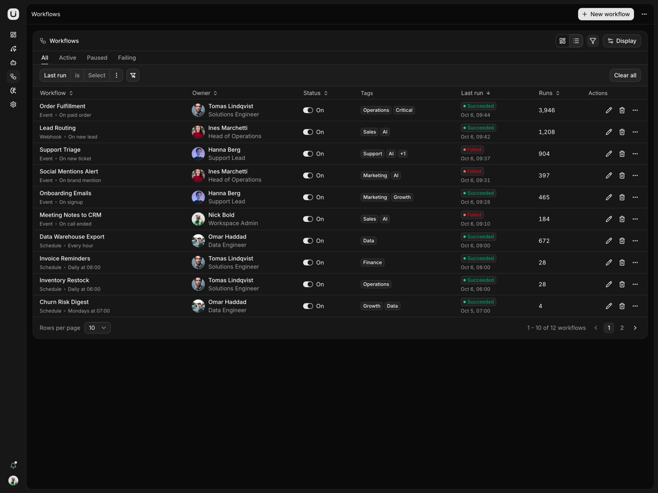Edit the Data Warehouse Export workflow
This screenshot has height=493, width=658.
[609, 241]
